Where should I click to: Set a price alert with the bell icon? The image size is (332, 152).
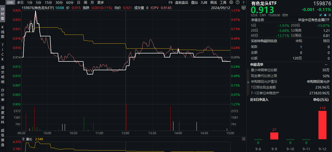(325, 15)
